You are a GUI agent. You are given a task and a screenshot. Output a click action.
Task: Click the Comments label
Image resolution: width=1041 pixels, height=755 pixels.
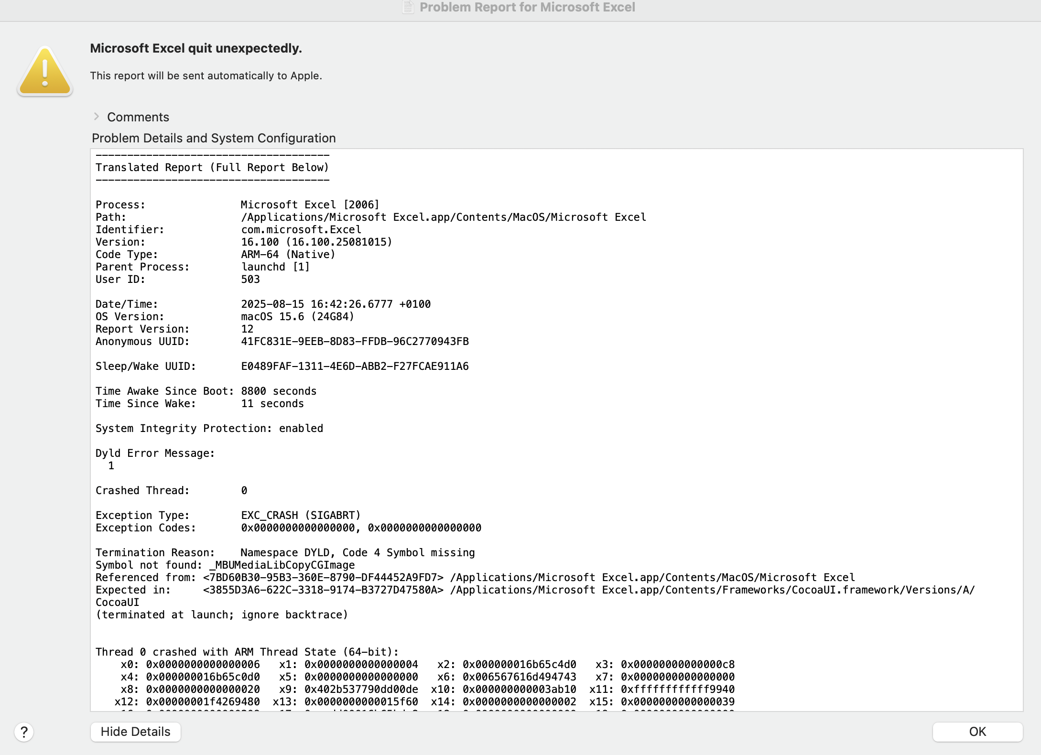pyautogui.click(x=138, y=117)
